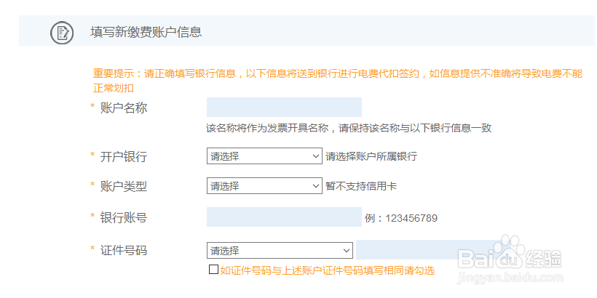Click the example text 例：123456789

pyautogui.click(x=401, y=218)
